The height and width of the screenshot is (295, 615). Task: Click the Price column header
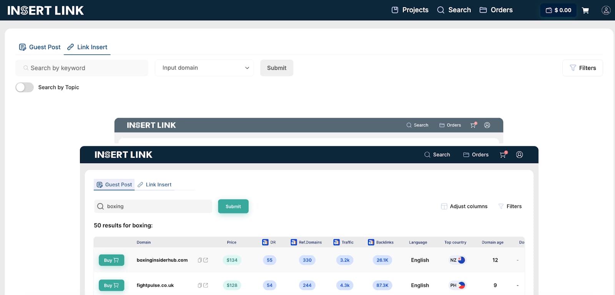coord(231,242)
